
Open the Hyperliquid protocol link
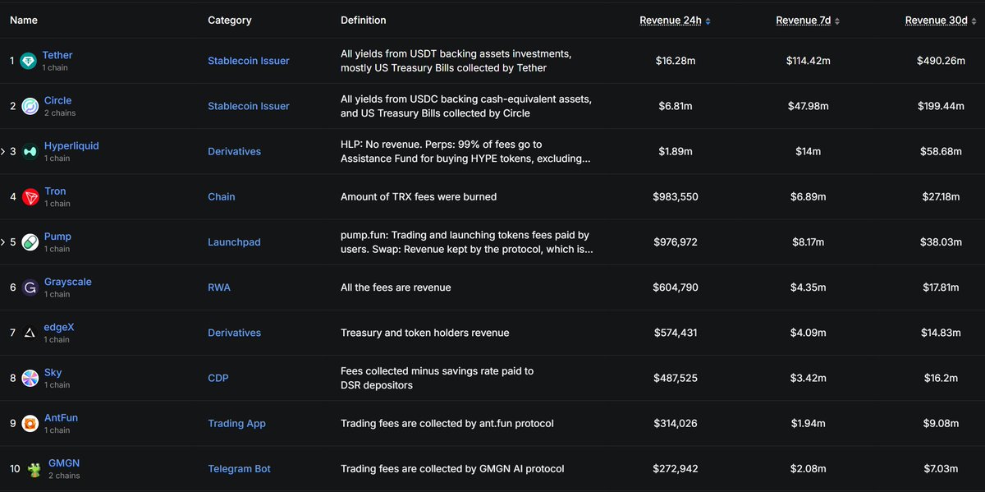tap(71, 145)
